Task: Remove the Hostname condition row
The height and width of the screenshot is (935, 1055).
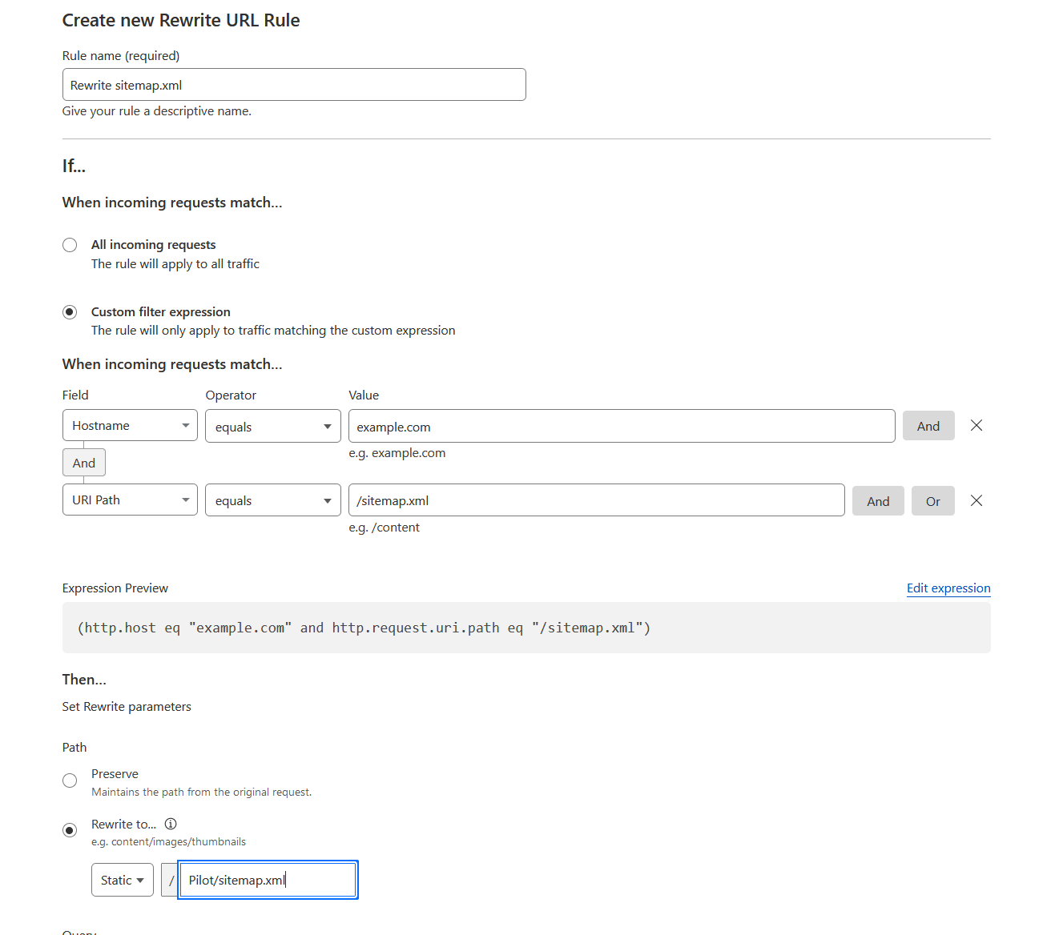Action: pyautogui.click(x=976, y=426)
